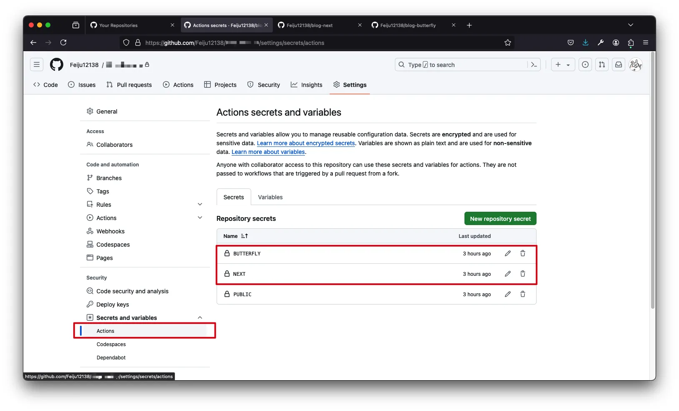Open Learn more about encrypted secrets link
Image resolution: width=679 pixels, height=411 pixels.
[306, 143]
